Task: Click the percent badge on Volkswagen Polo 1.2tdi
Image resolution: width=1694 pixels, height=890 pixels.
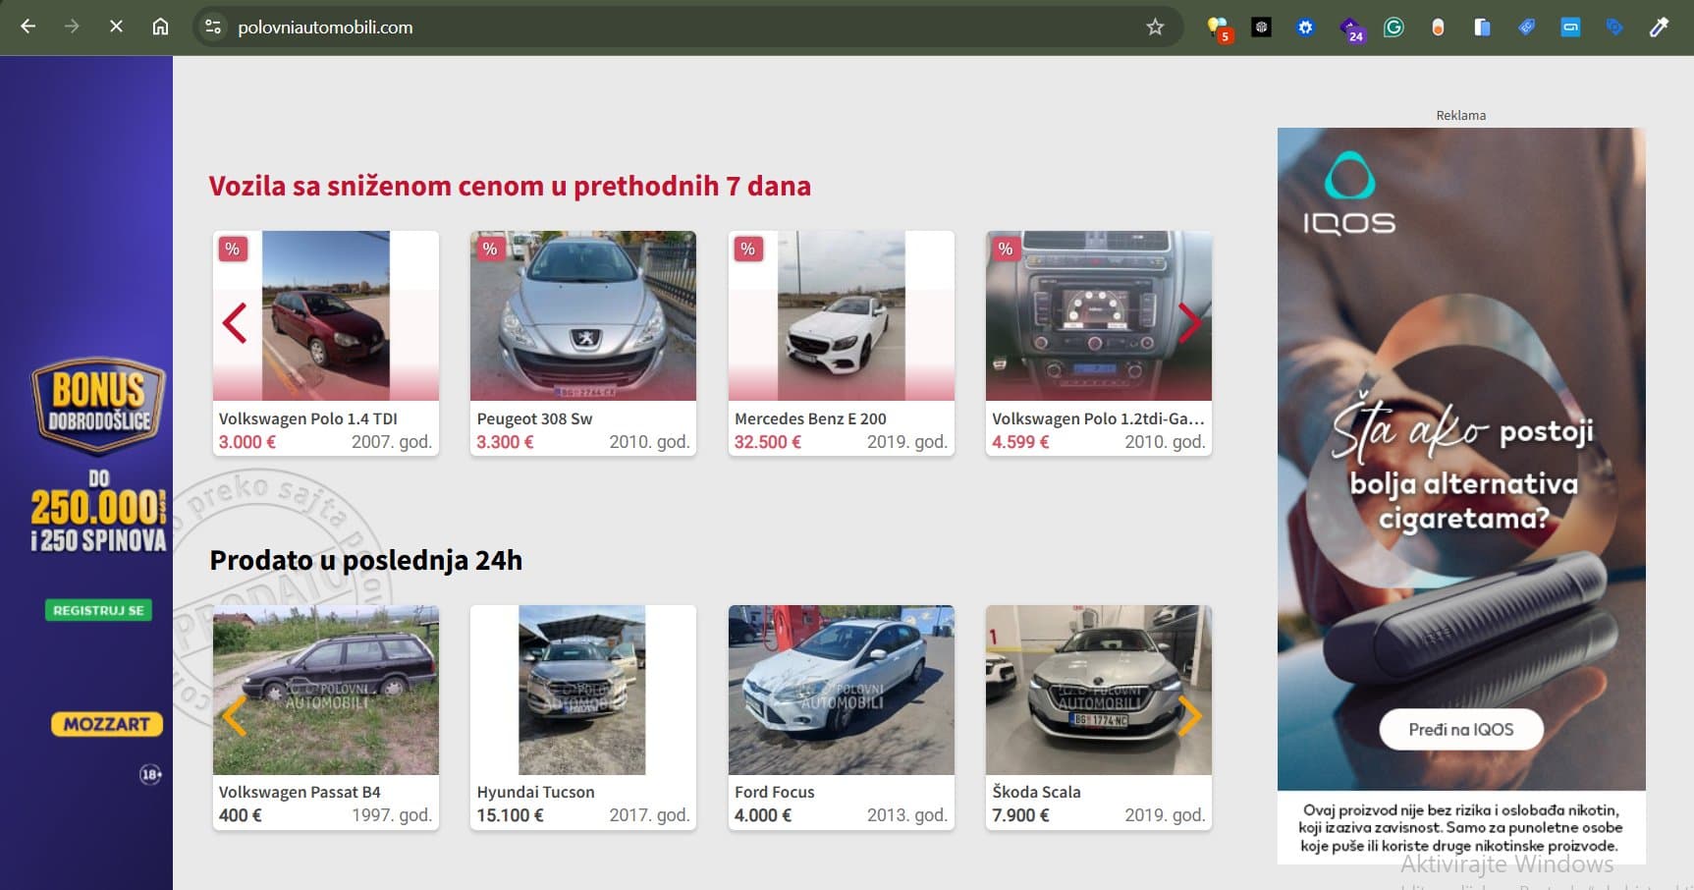Action: click(1006, 249)
